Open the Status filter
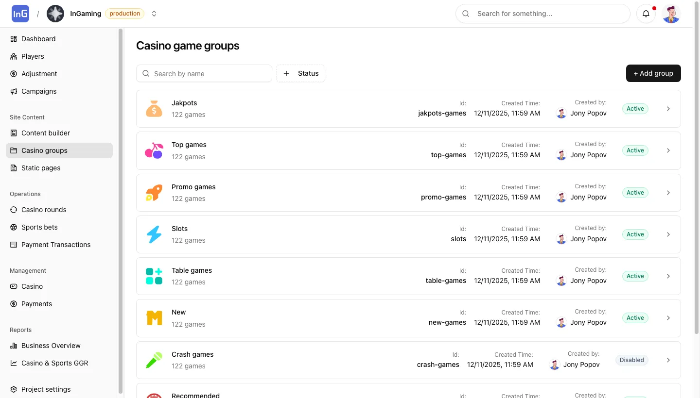This screenshot has width=700, height=398. click(x=300, y=73)
